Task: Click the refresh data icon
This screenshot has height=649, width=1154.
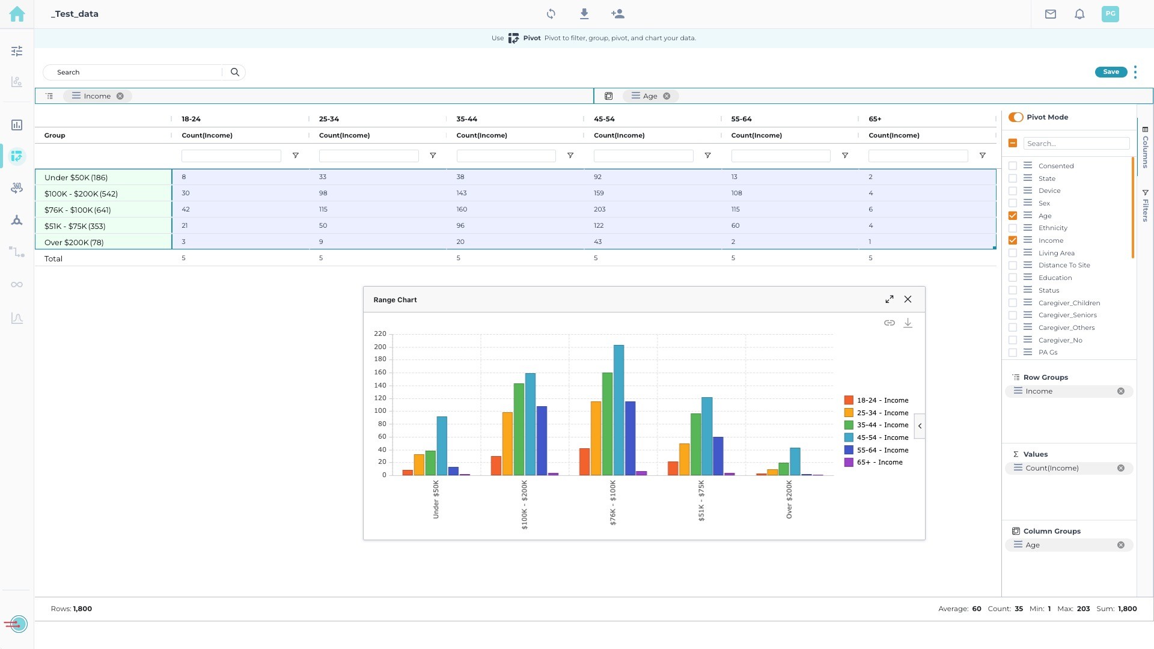Action: coord(551,14)
